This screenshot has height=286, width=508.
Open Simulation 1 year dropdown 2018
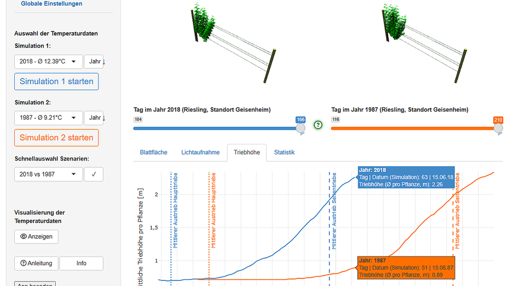pos(49,62)
